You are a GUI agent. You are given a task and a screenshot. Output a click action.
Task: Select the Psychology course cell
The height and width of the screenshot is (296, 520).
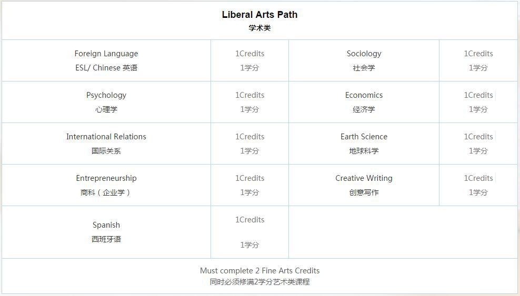click(106, 102)
